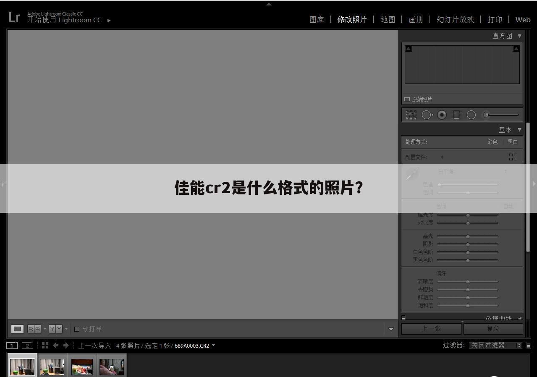Click the 黑色色阶 slider handle
Screen dimensions: 537x377
[x=468, y=260]
